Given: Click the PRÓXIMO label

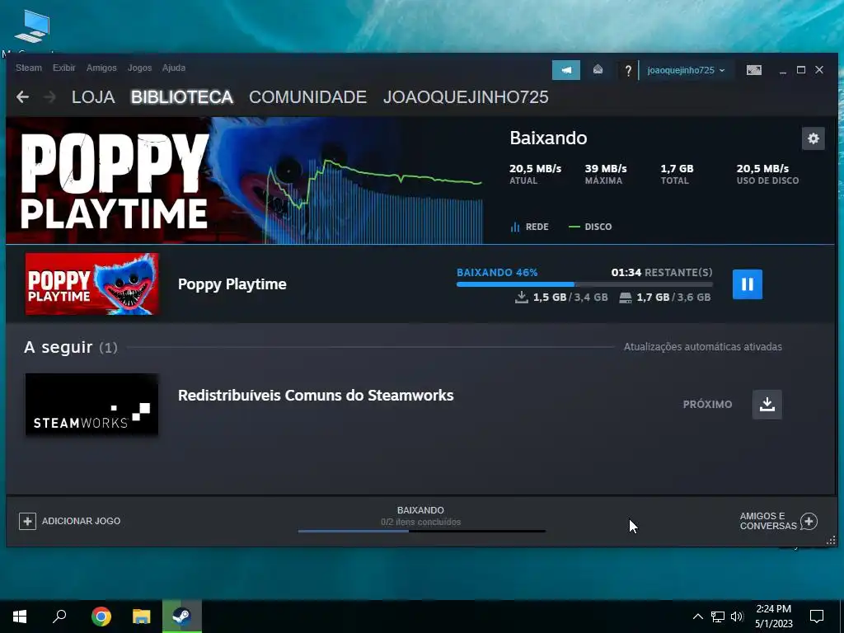Looking at the screenshot, I should [x=707, y=404].
